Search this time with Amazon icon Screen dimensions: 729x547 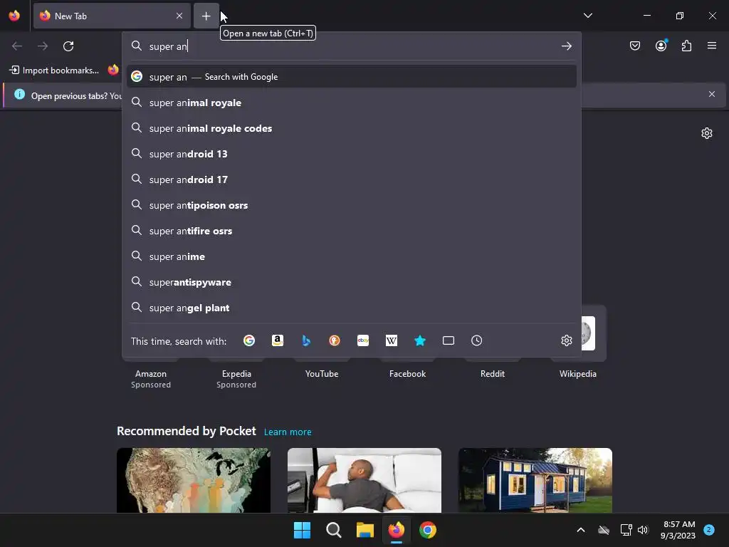coord(278,340)
